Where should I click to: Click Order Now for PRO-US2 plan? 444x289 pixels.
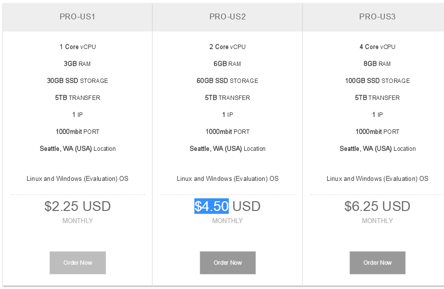click(228, 263)
